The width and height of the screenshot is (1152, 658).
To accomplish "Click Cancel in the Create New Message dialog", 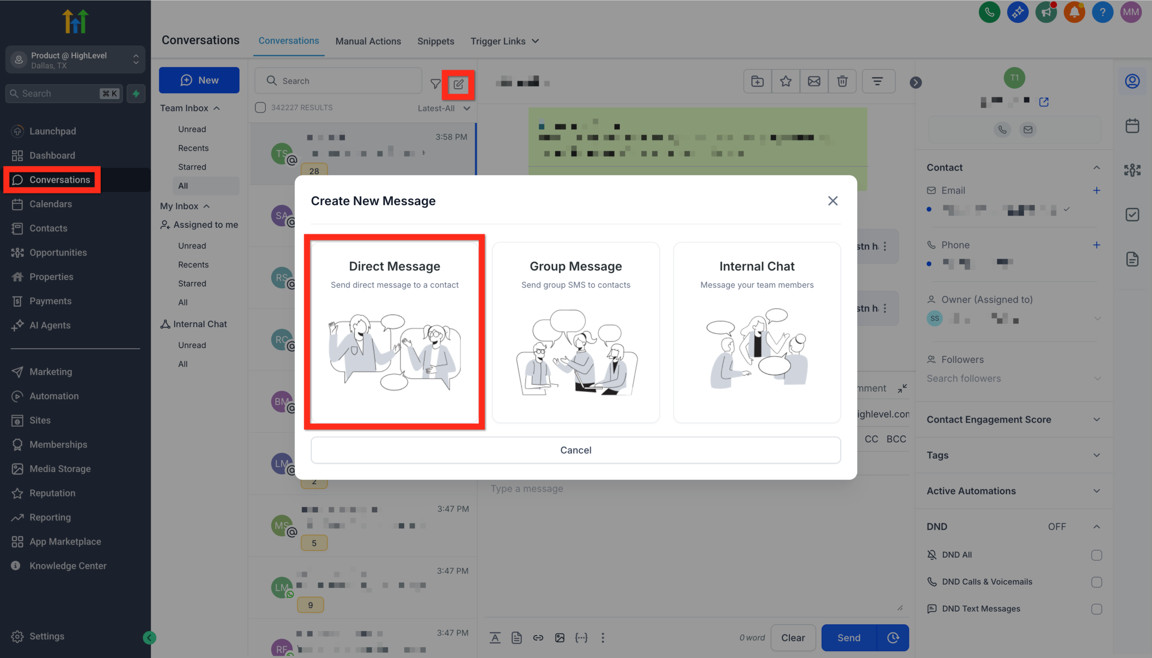I will (x=575, y=450).
